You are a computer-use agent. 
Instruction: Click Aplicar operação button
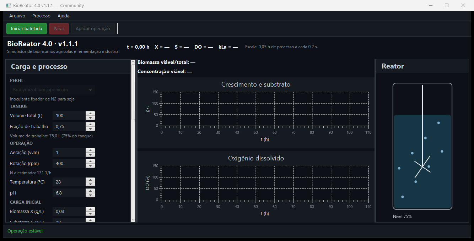pyautogui.click(x=93, y=29)
